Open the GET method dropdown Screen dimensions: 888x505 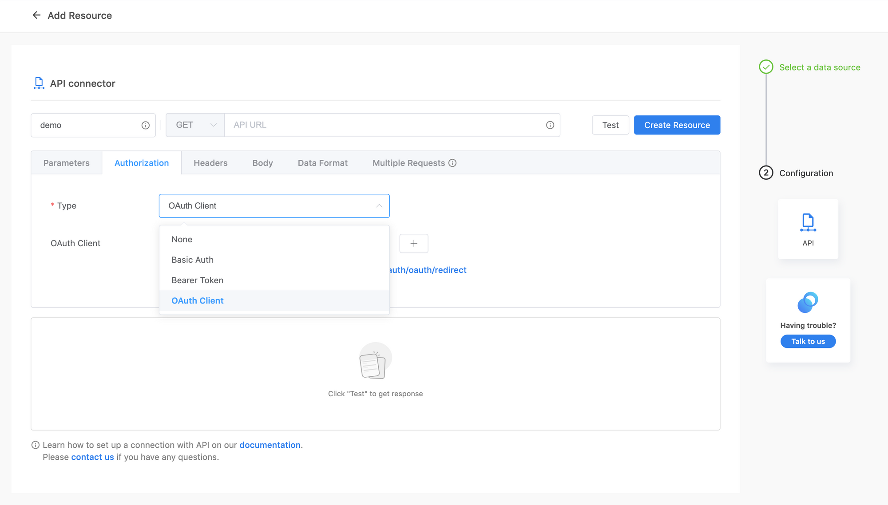pos(195,125)
